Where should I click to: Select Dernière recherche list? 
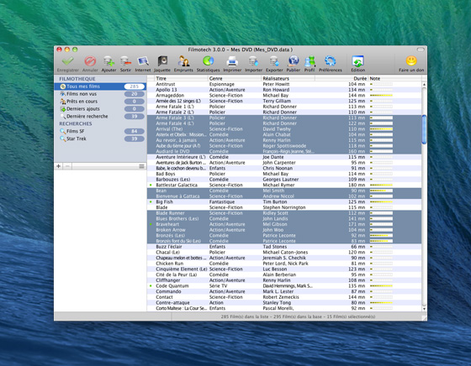point(100,117)
